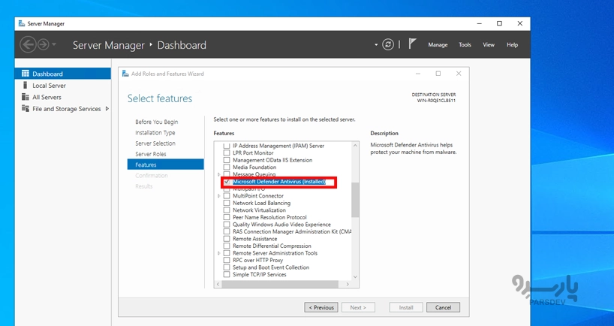The width and height of the screenshot is (614, 326).
Task: Check MultiPoint Connector checkbox
Action: click(227, 196)
